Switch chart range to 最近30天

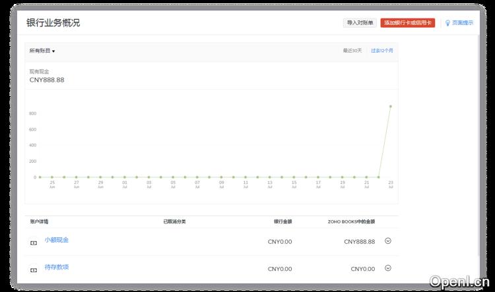tap(352, 51)
